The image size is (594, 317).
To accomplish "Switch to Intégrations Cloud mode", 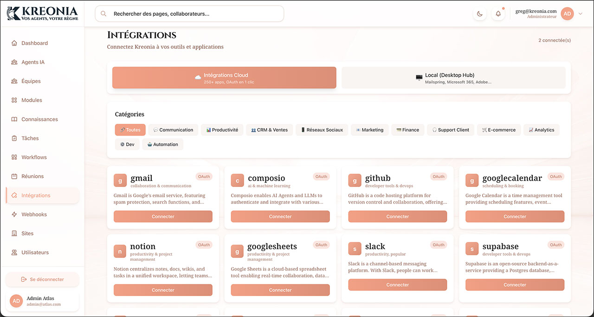I will point(224,78).
